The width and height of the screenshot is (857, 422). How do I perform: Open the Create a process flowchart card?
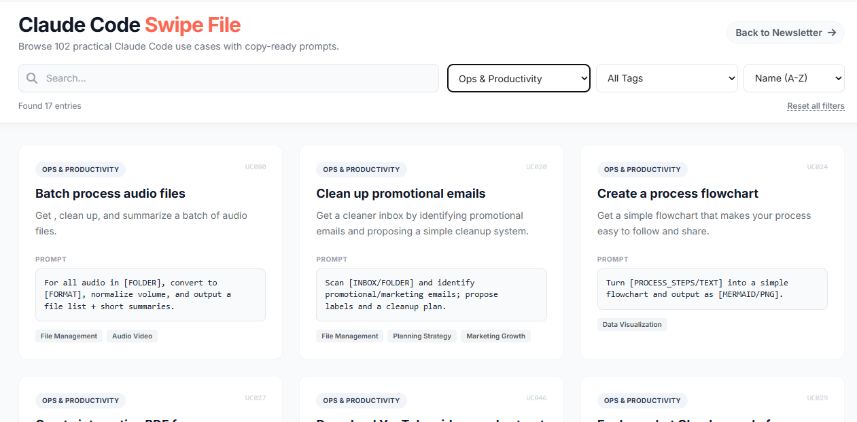click(x=678, y=194)
